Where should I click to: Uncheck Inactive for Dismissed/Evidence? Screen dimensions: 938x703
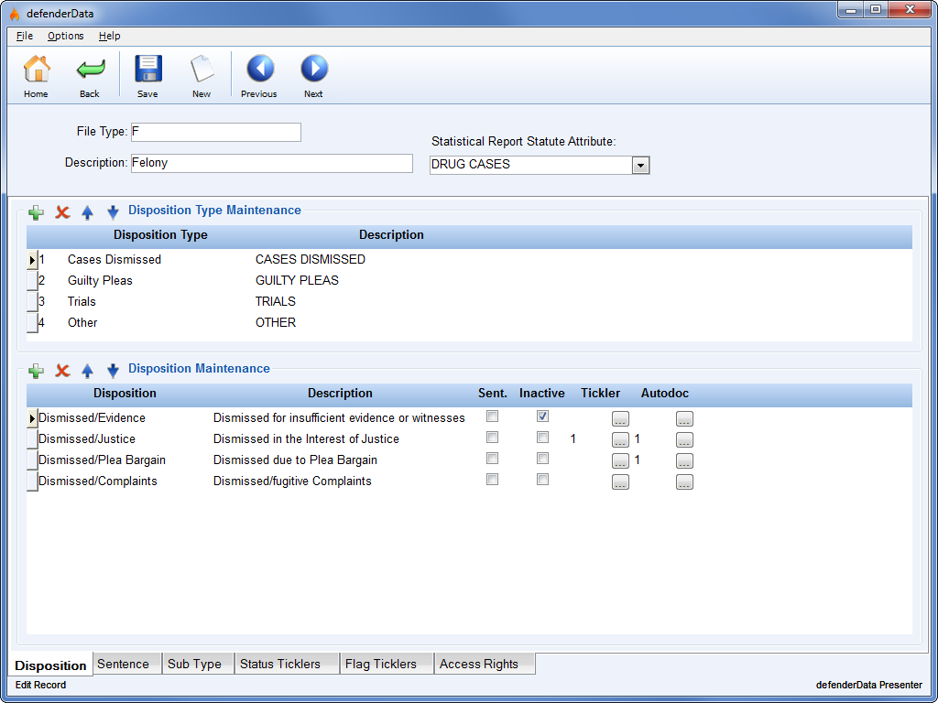pos(542,416)
